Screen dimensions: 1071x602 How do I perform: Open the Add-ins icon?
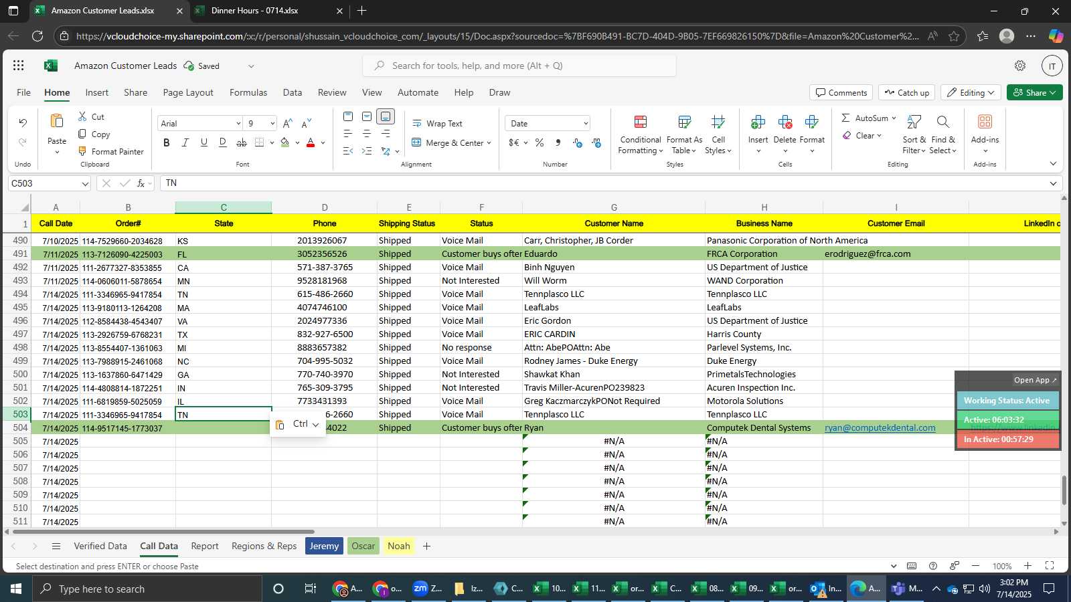[x=985, y=121]
